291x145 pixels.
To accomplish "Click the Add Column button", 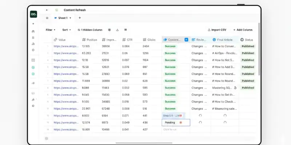I will 243,30.
